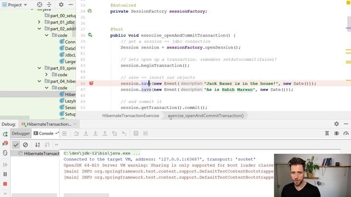Expand the part_01_jdbc folder
The image size is (351, 197).
(39, 22)
